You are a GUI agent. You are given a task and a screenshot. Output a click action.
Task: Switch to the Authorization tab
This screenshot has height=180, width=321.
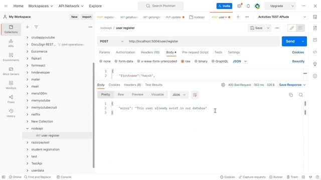(125, 52)
